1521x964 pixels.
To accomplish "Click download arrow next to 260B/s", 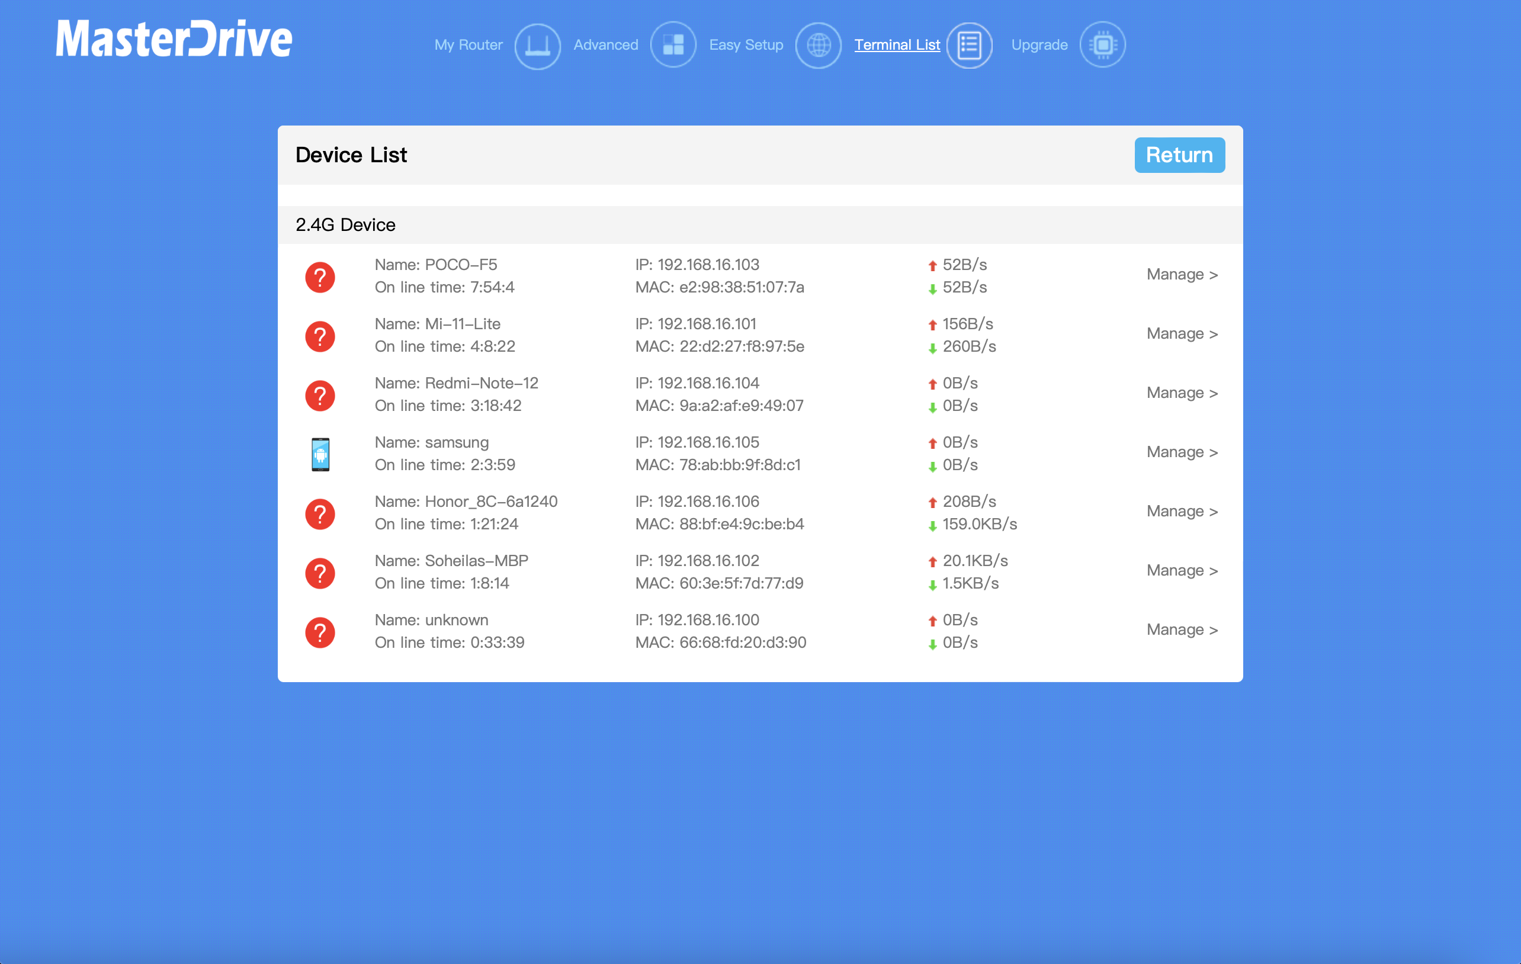I will coord(932,349).
